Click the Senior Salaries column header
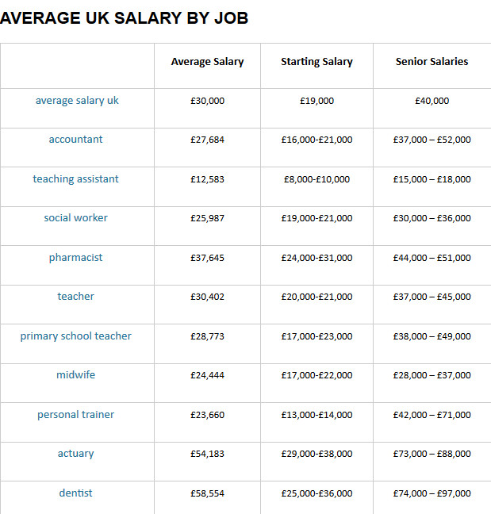Image resolution: width=491 pixels, height=514 pixels. 432,61
